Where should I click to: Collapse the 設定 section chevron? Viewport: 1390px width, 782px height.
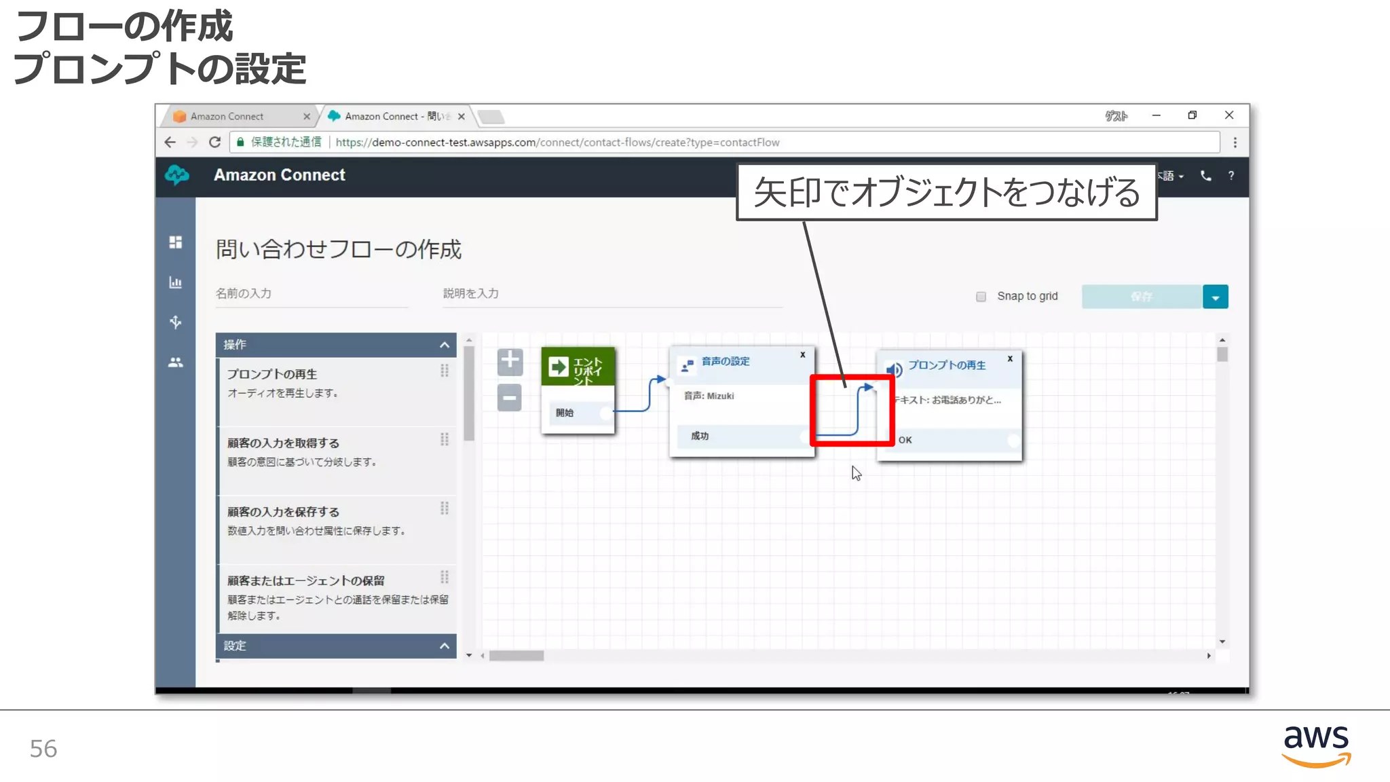point(445,646)
